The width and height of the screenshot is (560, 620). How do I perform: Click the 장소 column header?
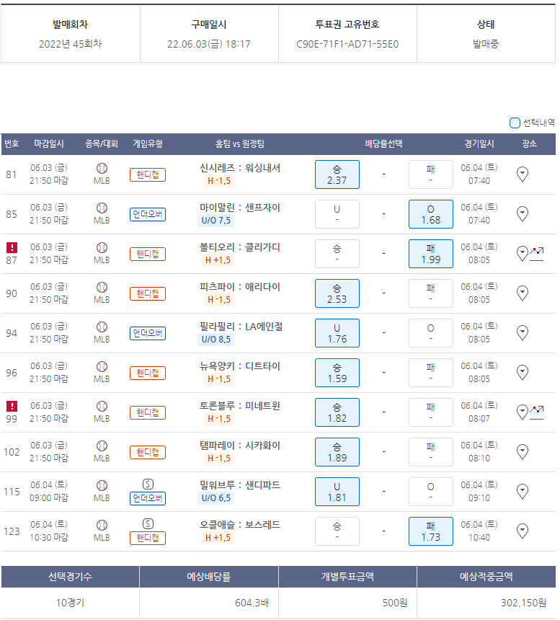tap(529, 143)
